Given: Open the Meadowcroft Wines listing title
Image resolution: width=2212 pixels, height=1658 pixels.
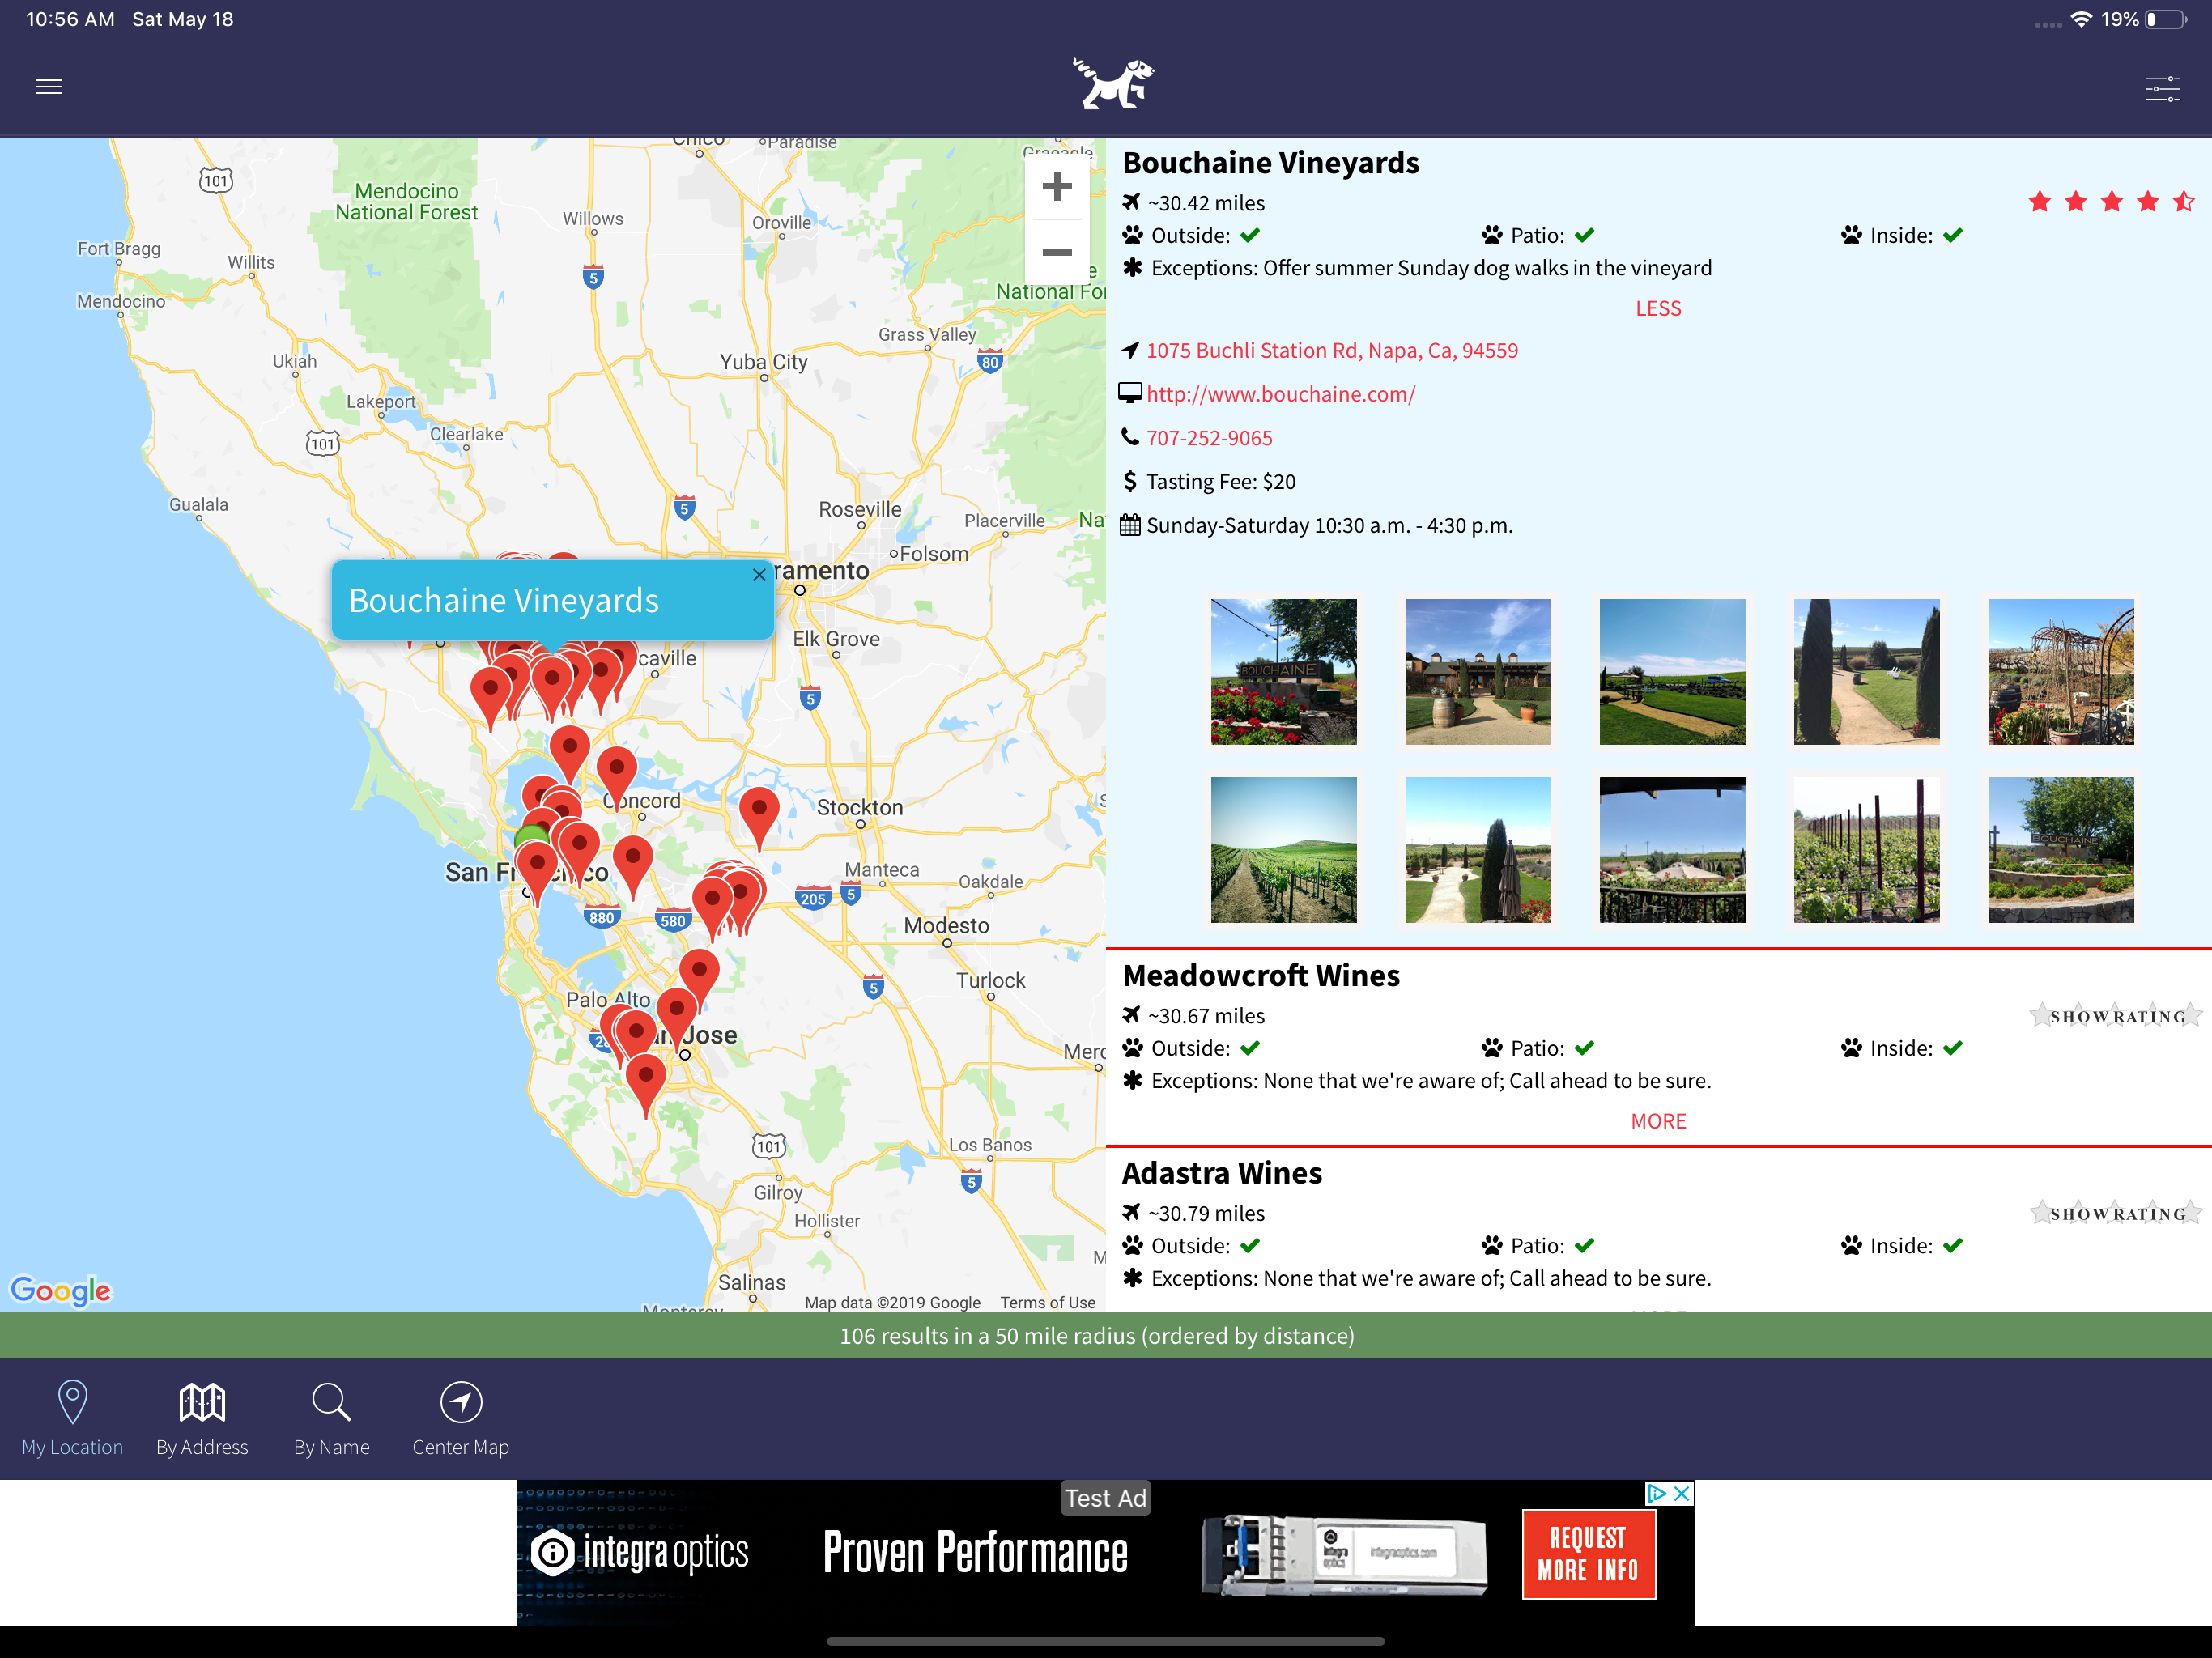Looking at the screenshot, I should click(1261, 976).
